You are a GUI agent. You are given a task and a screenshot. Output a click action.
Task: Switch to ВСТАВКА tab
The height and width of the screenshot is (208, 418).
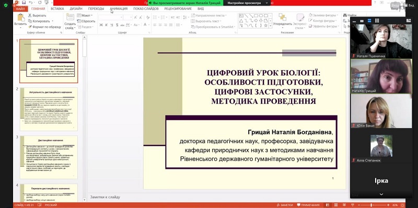coord(57,8)
